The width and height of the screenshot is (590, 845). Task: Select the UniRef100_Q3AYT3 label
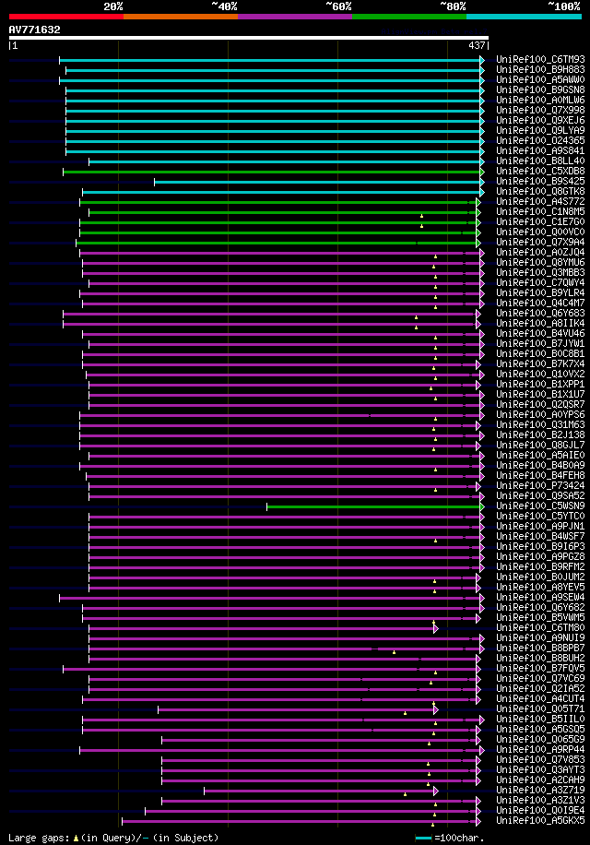pos(540,770)
